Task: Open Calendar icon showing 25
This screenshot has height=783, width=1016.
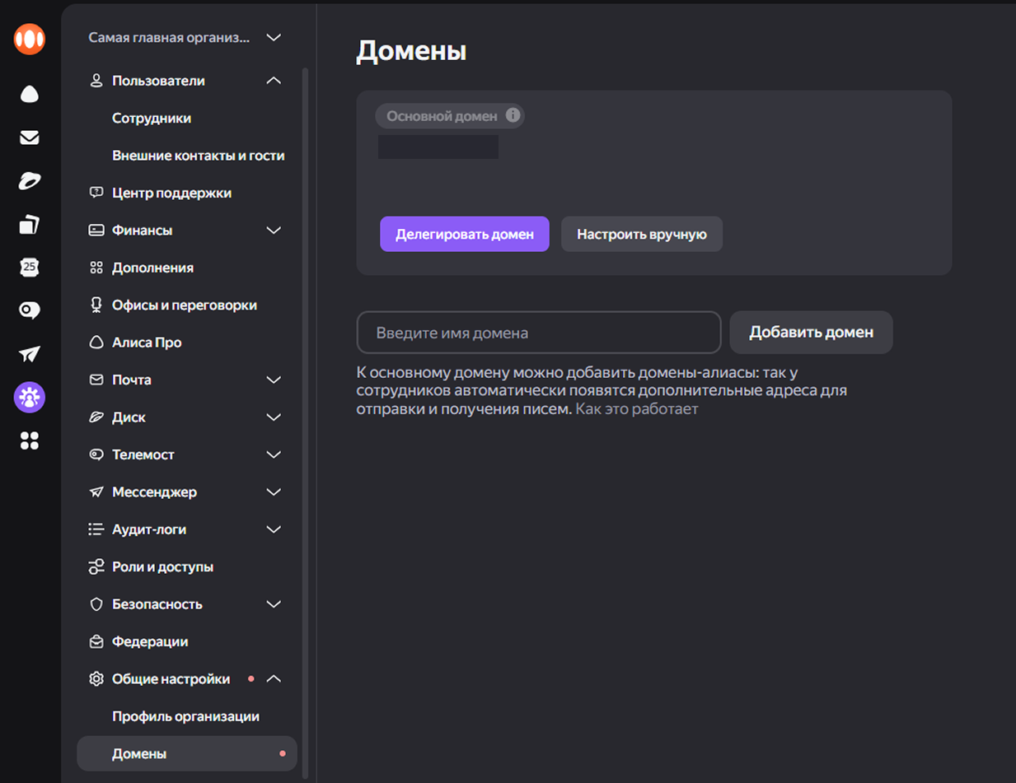Action: [x=30, y=267]
